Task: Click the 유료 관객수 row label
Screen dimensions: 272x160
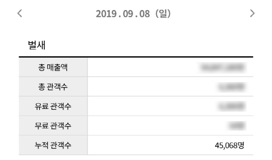Action: (x=53, y=106)
